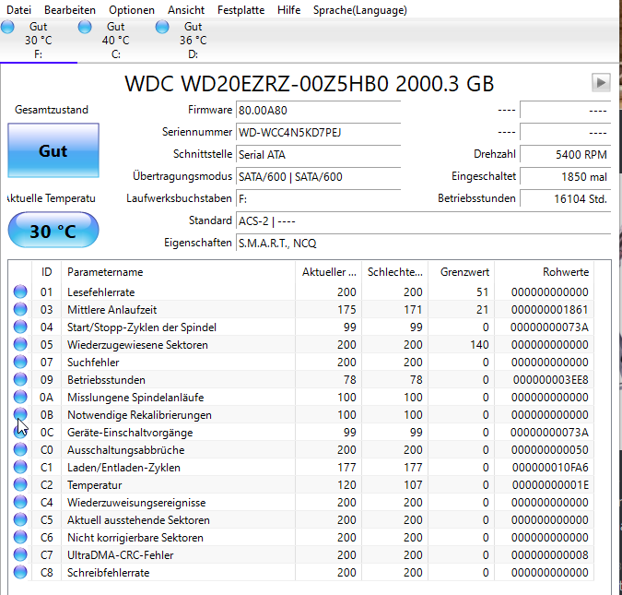Select the Schreibfehlerrate parameter name
The image size is (622, 595).
pyautogui.click(x=109, y=573)
